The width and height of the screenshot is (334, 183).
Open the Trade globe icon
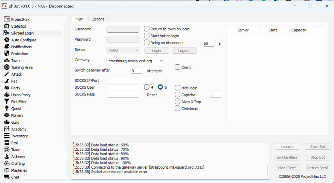click(x=7, y=149)
